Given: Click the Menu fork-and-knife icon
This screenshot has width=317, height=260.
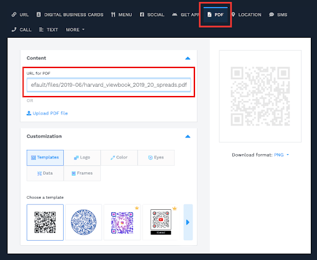Looking at the screenshot, I should [x=113, y=15].
